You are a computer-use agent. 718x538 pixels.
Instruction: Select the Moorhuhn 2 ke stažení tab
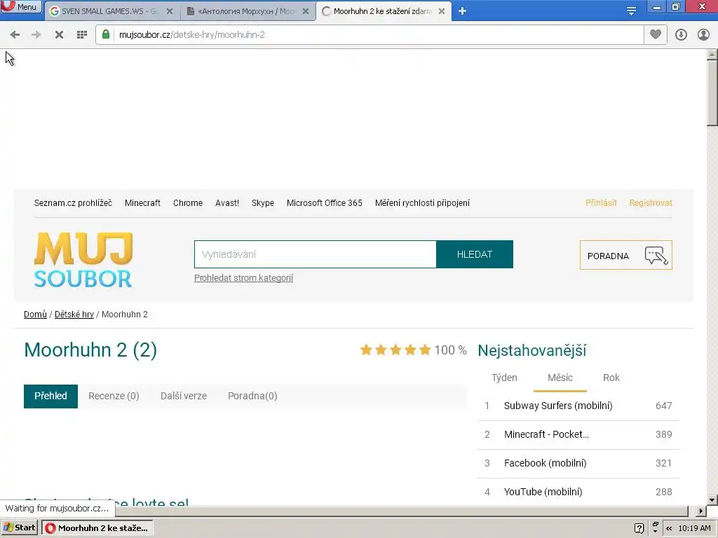382,11
